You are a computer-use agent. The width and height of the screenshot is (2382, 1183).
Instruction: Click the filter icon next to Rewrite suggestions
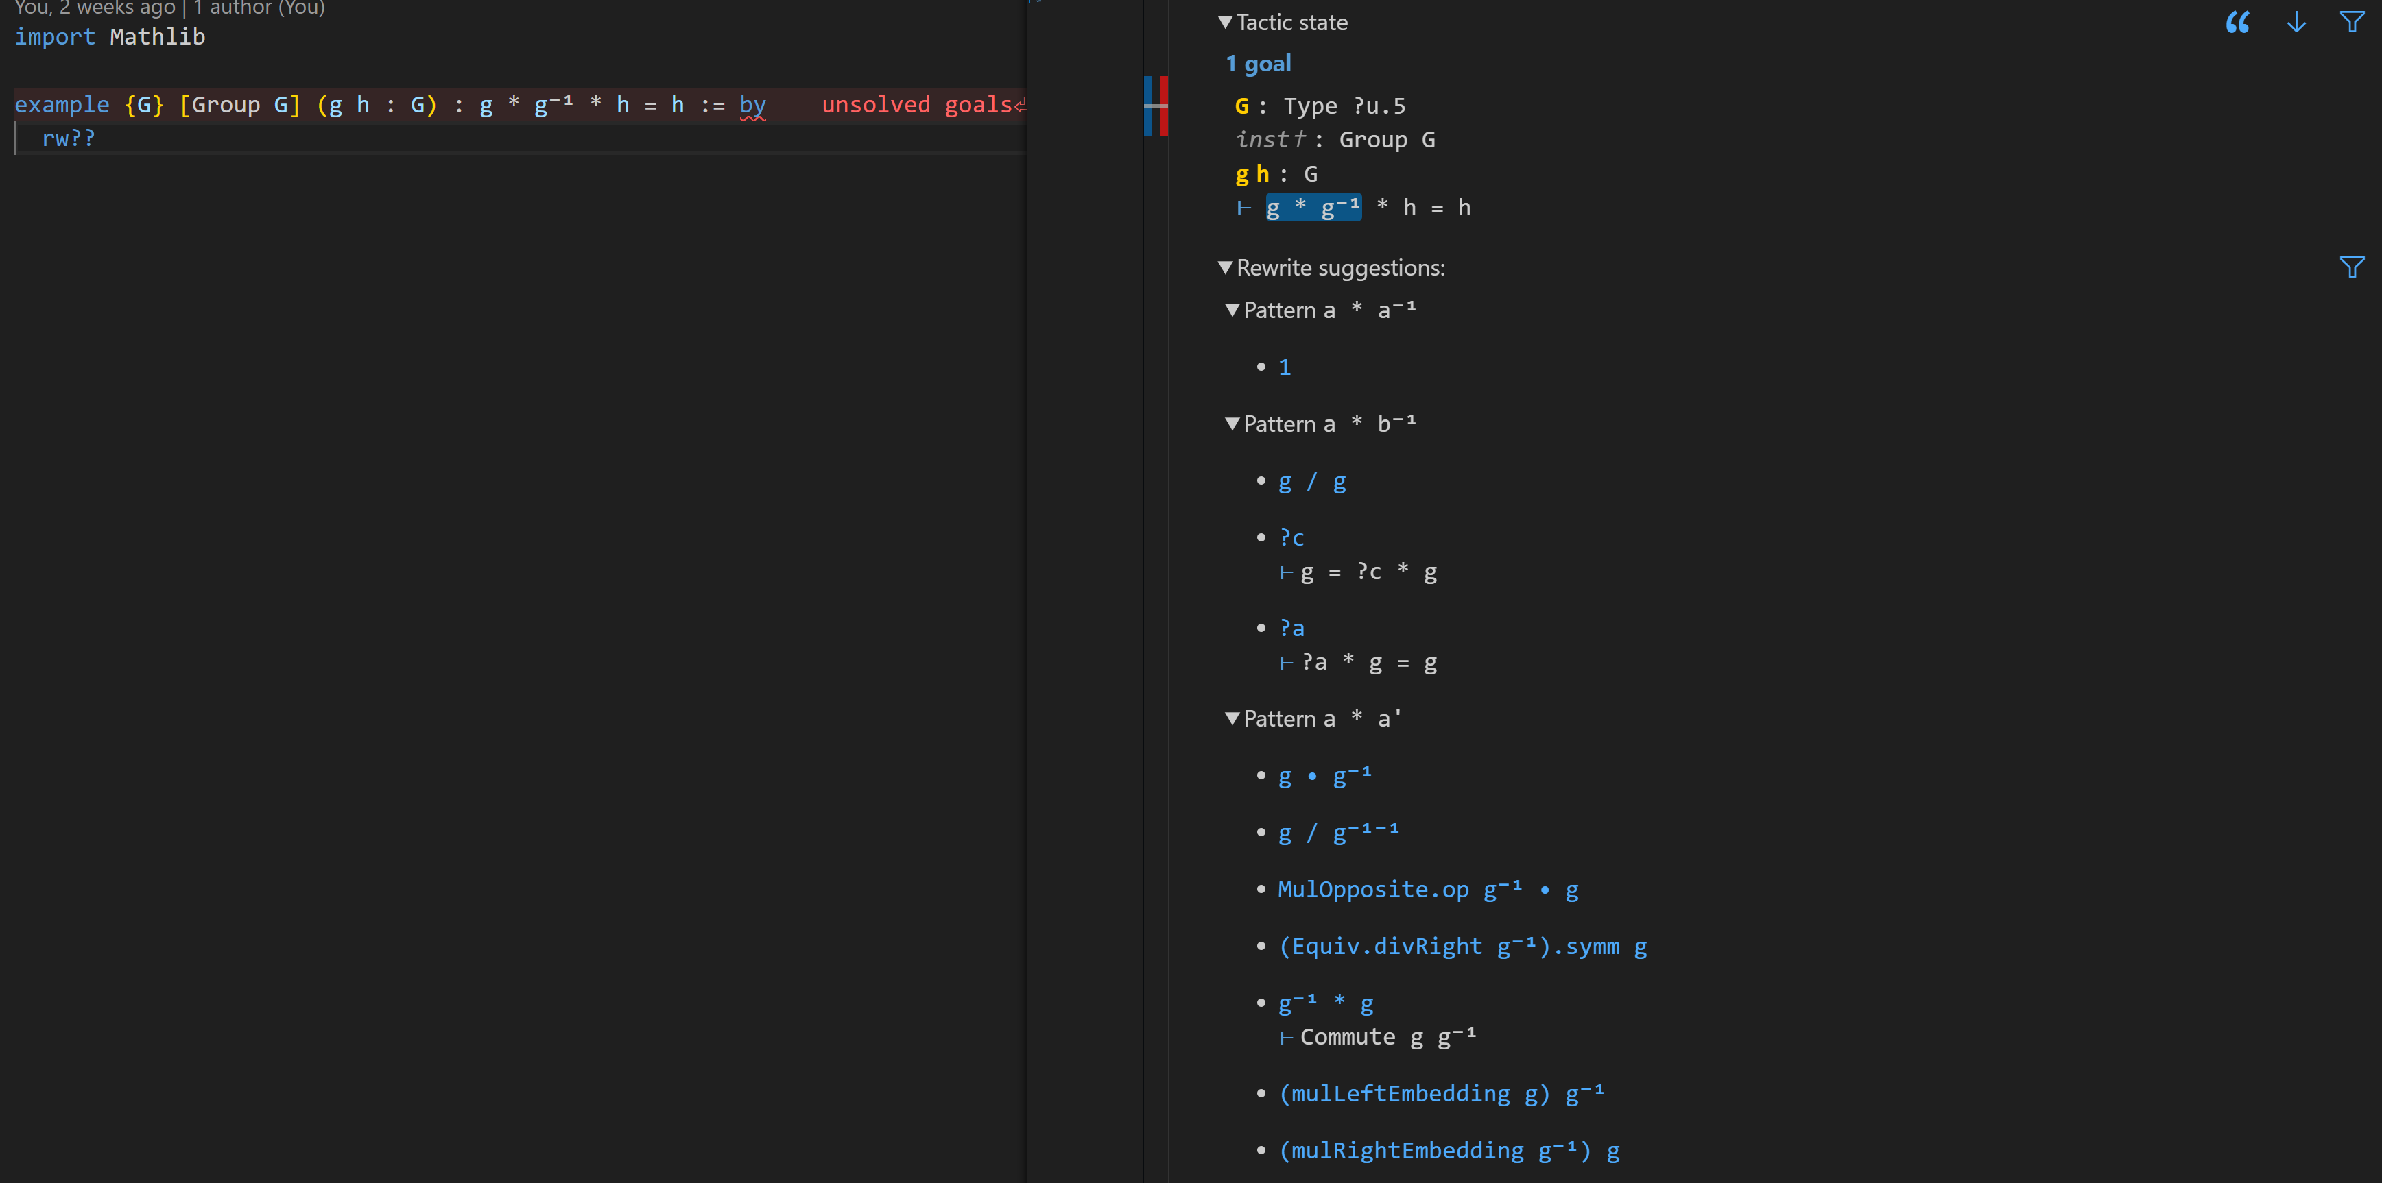[x=2352, y=268]
